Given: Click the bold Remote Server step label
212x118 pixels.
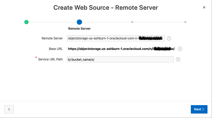Looking at the screenshot, I should [x=79, y=28].
